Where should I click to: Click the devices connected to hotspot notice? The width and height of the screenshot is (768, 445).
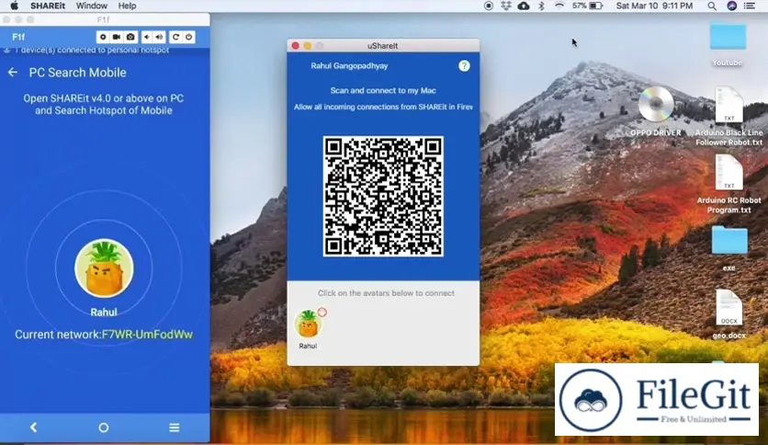91,50
